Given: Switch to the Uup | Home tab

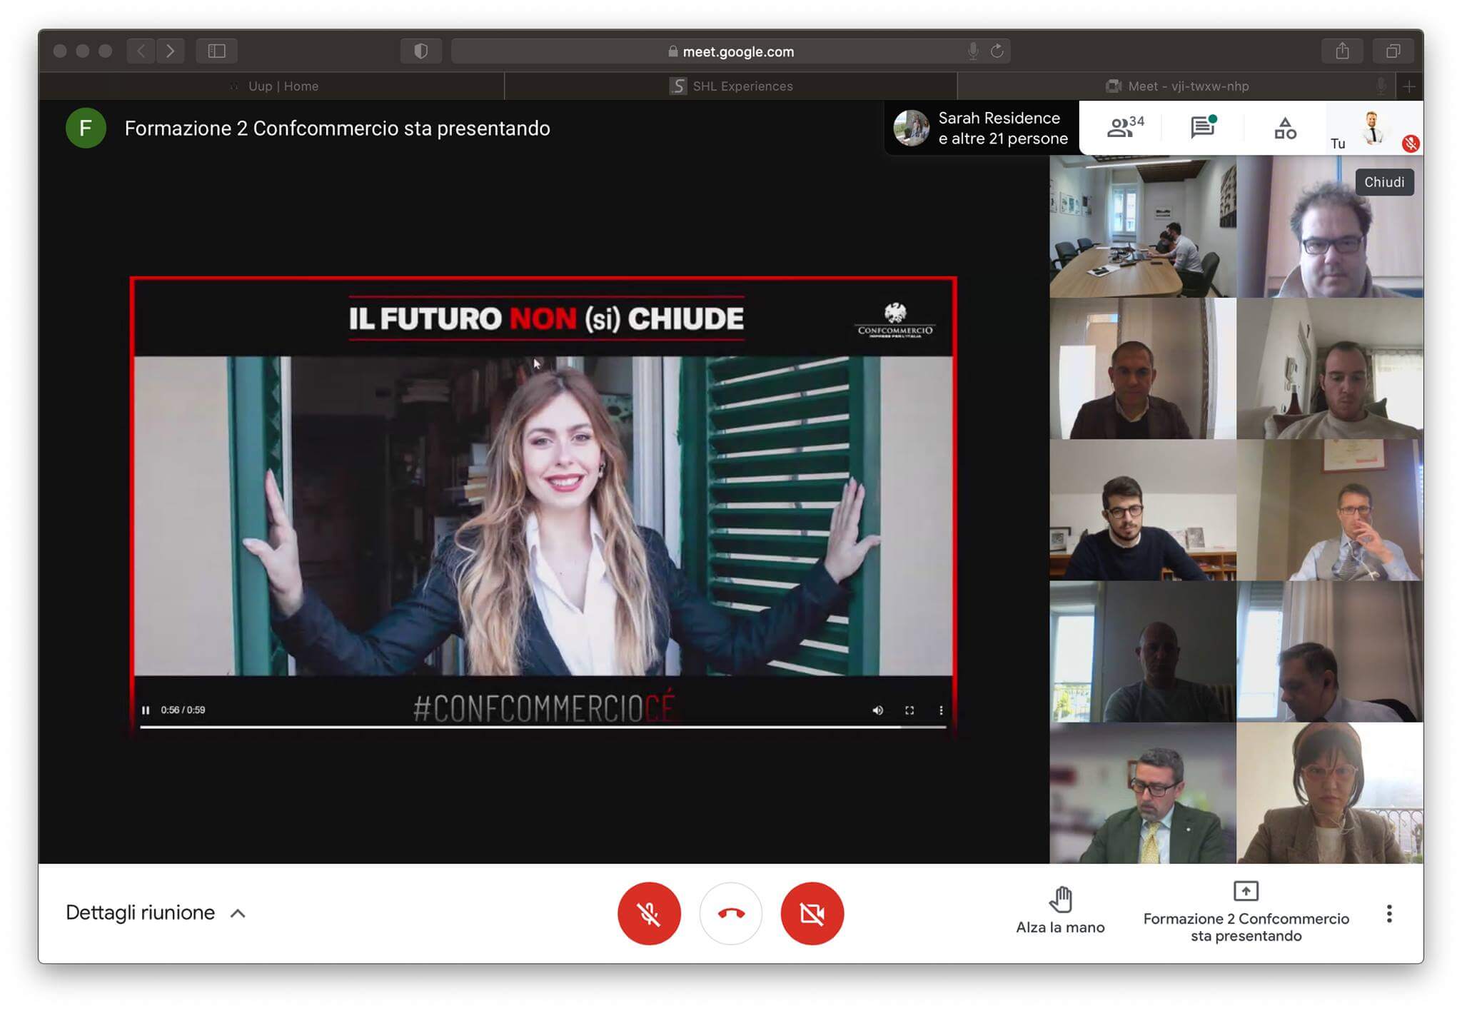Looking at the screenshot, I should pos(283,86).
